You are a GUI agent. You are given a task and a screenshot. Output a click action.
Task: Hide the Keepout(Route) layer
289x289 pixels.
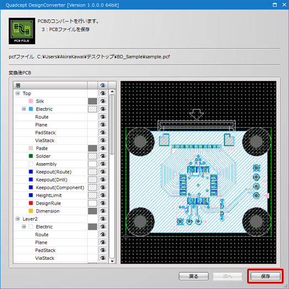pos(103,172)
